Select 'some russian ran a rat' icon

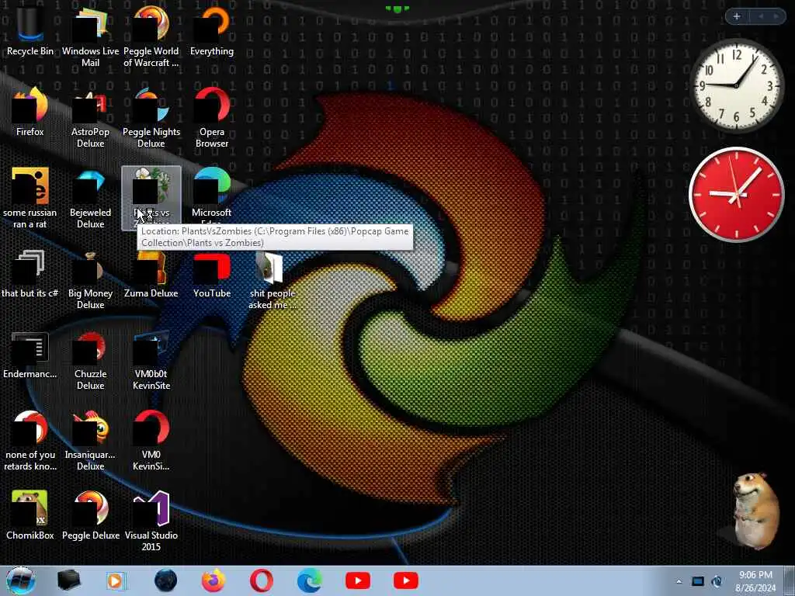[30, 199]
